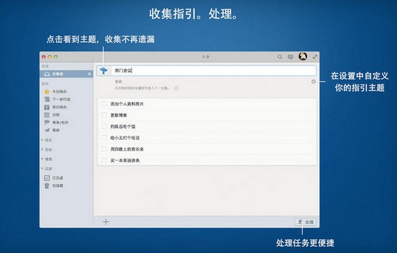397x253 pixels.
Task: Click the user avatar in title bar
Action: [x=302, y=56]
